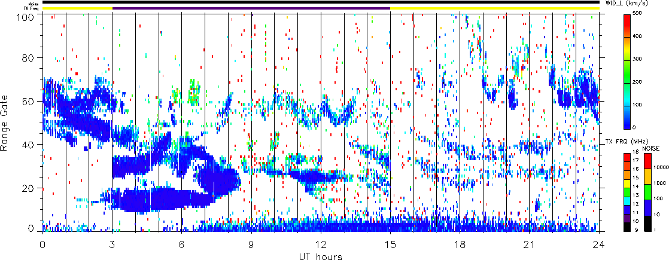Select the 6 tick label on UT axis
Screen dimensions: 669x260
(182, 243)
